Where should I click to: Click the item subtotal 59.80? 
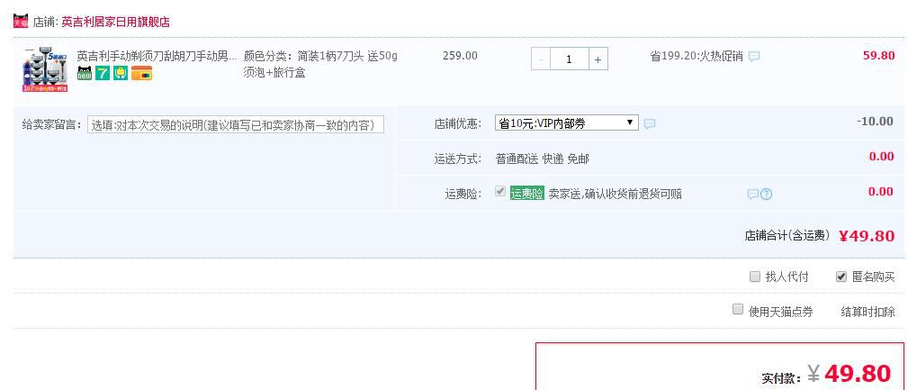[x=879, y=56]
